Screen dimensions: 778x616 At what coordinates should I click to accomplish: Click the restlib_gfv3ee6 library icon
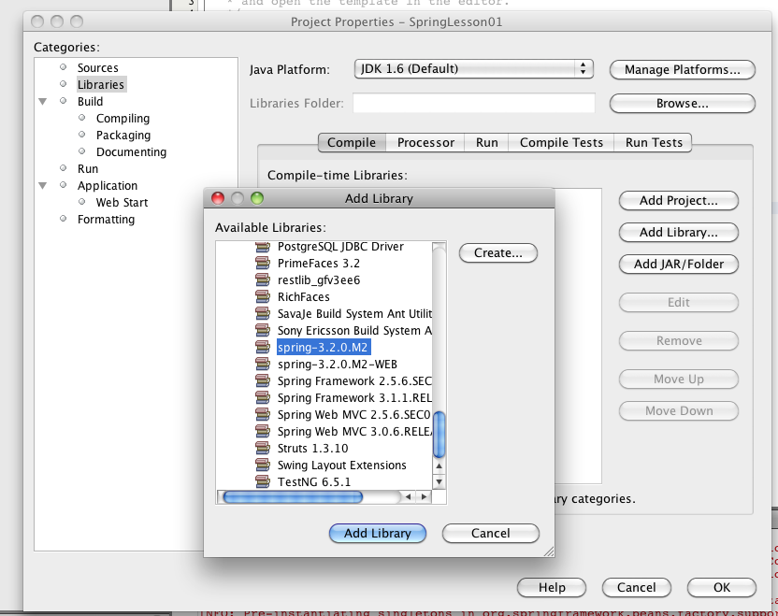pyautogui.click(x=263, y=280)
